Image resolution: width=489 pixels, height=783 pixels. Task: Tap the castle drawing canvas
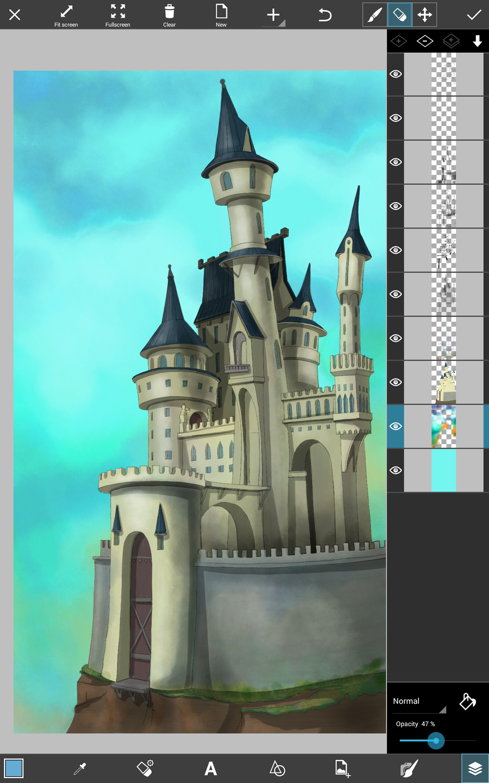[x=200, y=402]
